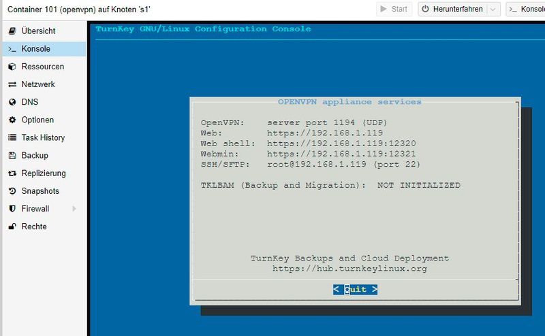Select Quit in the console dialog

pyautogui.click(x=355, y=290)
